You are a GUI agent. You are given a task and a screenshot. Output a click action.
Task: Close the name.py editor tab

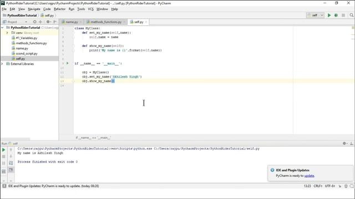80,22
